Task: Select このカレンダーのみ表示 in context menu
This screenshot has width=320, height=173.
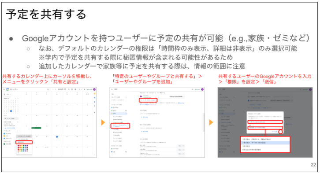Action: click(24, 136)
